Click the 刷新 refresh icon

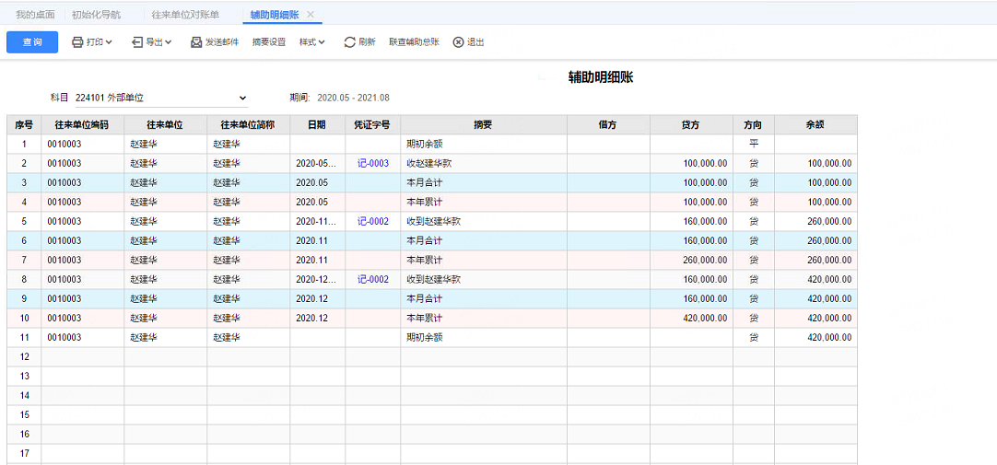350,42
